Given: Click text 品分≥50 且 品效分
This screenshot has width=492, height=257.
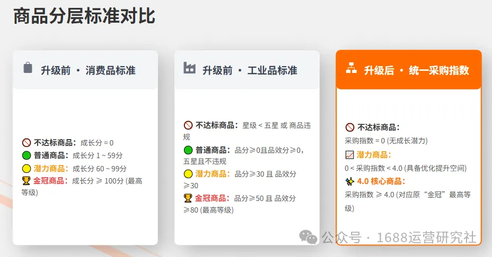Looking at the screenshot, I should click(265, 198).
